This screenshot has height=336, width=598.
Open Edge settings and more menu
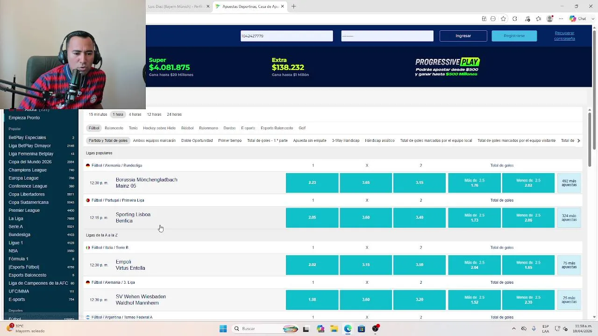(561, 19)
